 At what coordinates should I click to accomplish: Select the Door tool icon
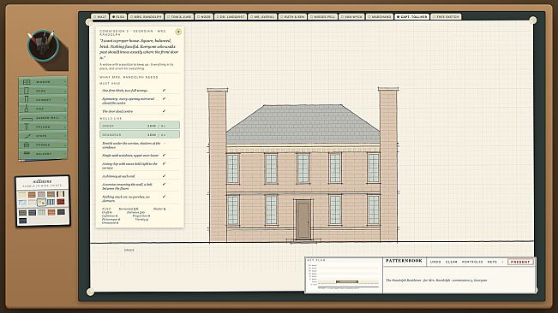27,91
